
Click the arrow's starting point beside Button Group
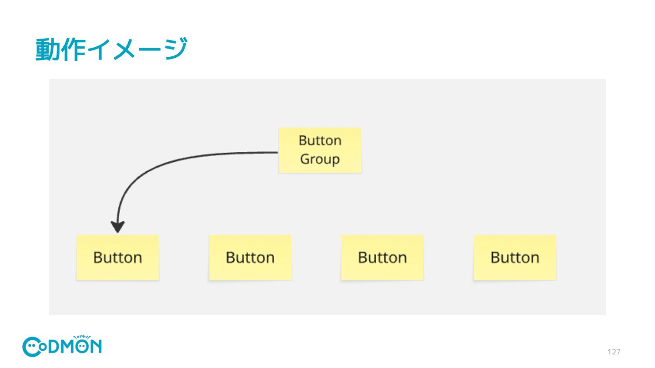pyautogui.click(x=277, y=152)
